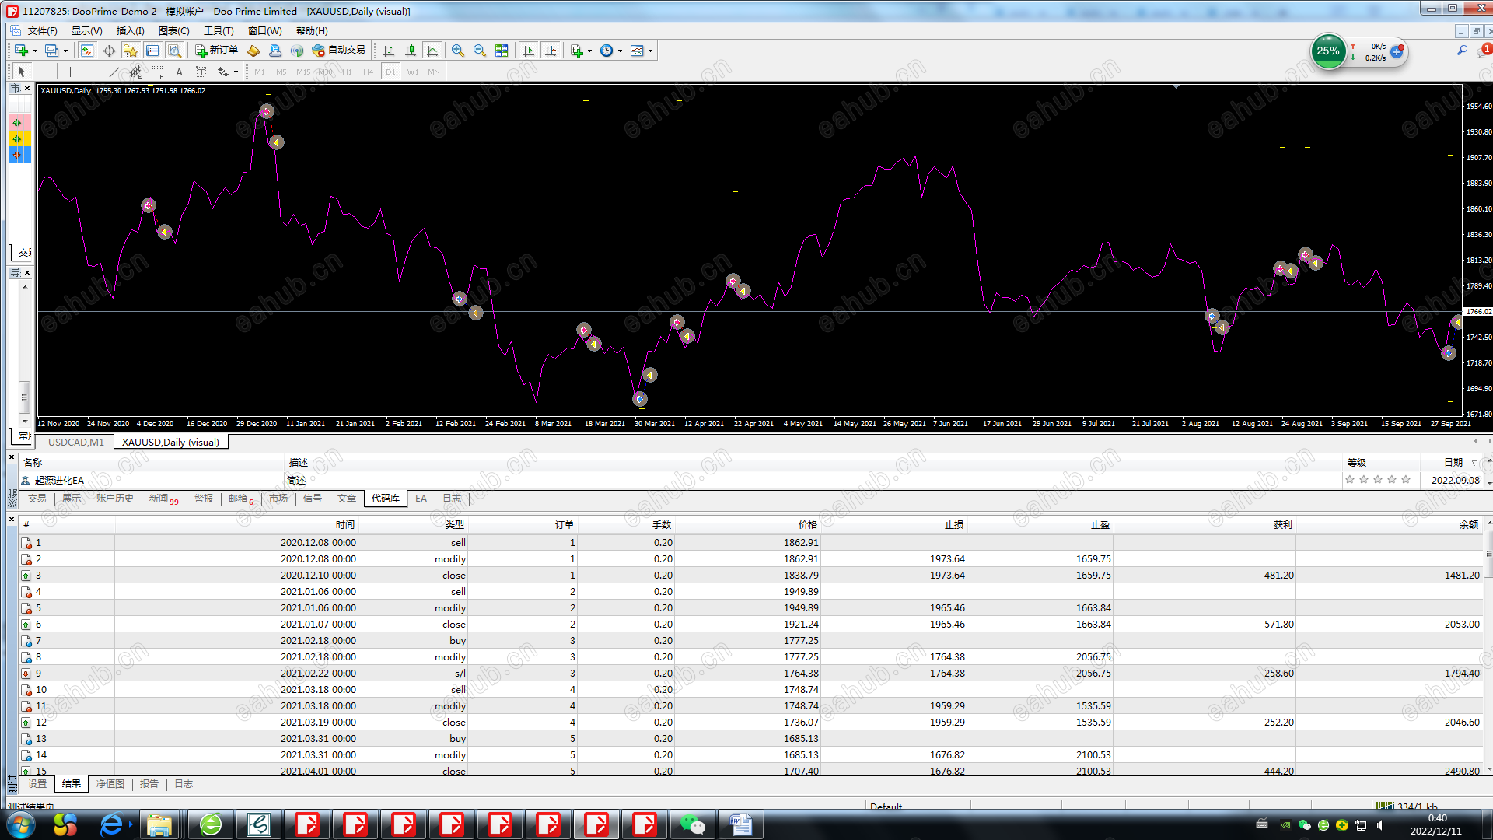The height and width of the screenshot is (840, 1493).
Task: Open the 图表(C) menu
Action: tap(173, 31)
